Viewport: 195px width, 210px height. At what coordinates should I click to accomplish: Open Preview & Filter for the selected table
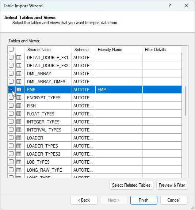tap(172, 185)
